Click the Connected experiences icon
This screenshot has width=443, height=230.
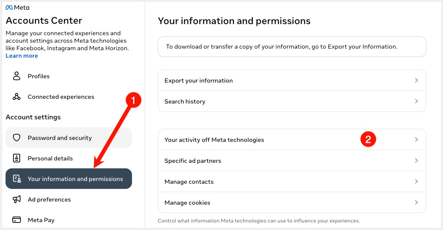pos(17,97)
